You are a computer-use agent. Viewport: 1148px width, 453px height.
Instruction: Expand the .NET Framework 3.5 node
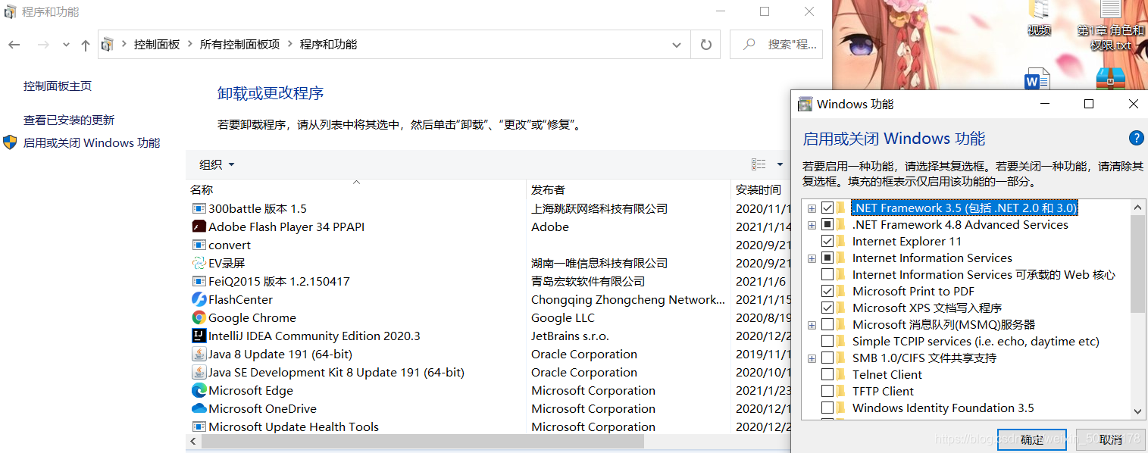point(812,208)
